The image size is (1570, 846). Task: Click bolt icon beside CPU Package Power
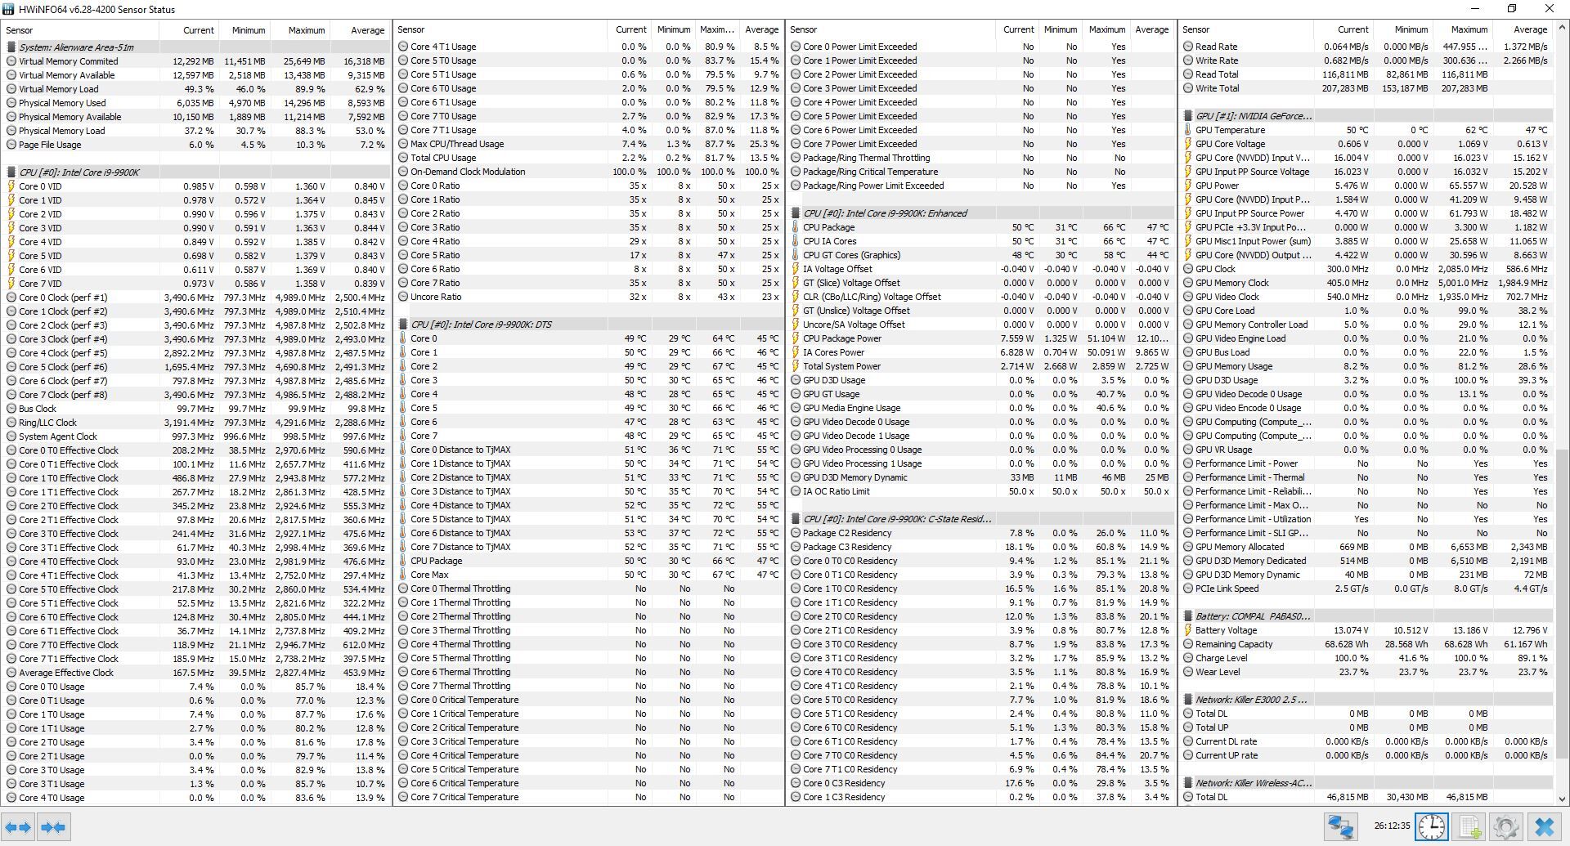796,338
